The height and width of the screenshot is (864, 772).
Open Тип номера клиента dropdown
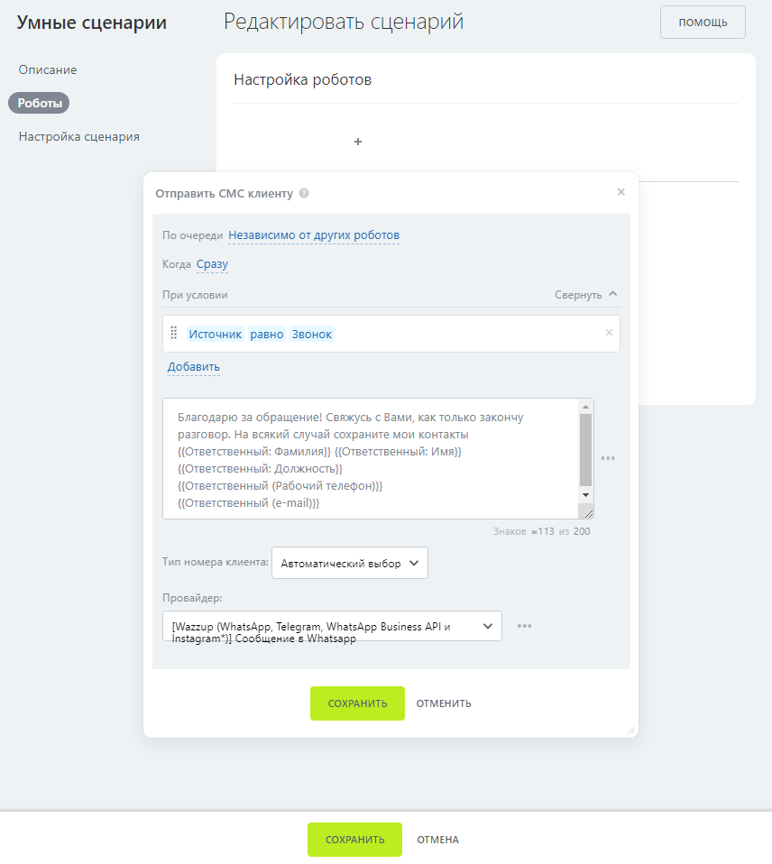[x=349, y=563]
